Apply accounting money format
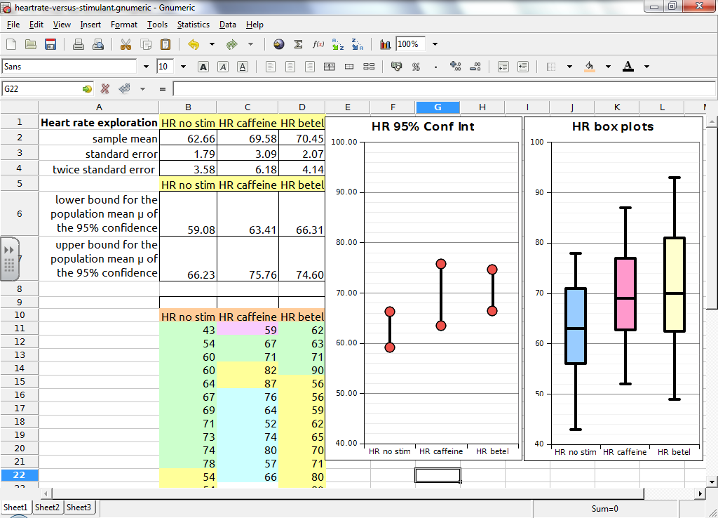Screen dimensions: 718x518 [x=397, y=67]
